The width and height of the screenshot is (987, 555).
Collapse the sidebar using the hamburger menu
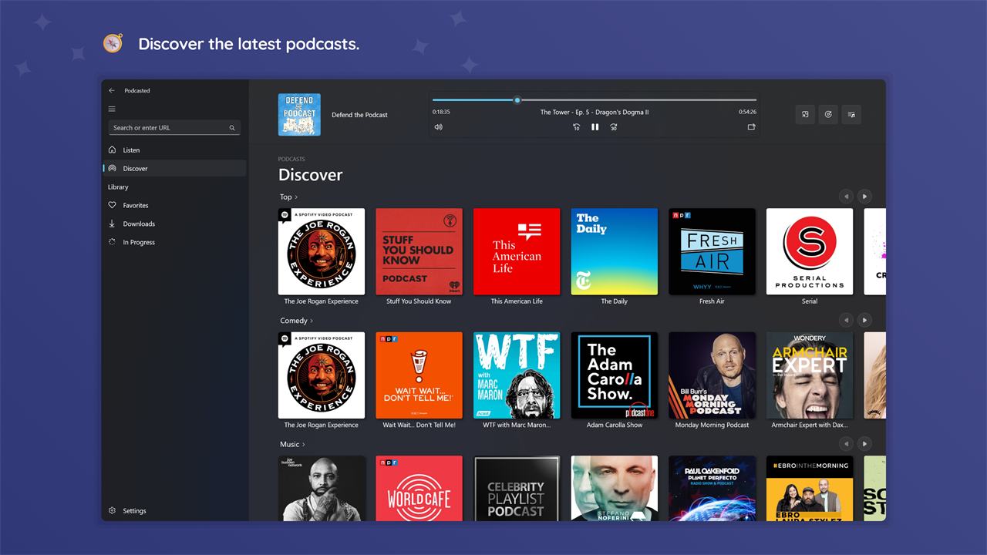[112, 109]
